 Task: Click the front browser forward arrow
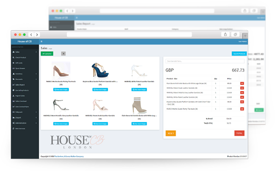pos(37,35)
